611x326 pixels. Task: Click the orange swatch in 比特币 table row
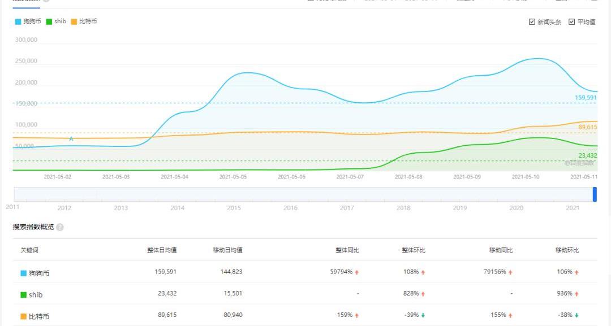pyautogui.click(x=24, y=316)
